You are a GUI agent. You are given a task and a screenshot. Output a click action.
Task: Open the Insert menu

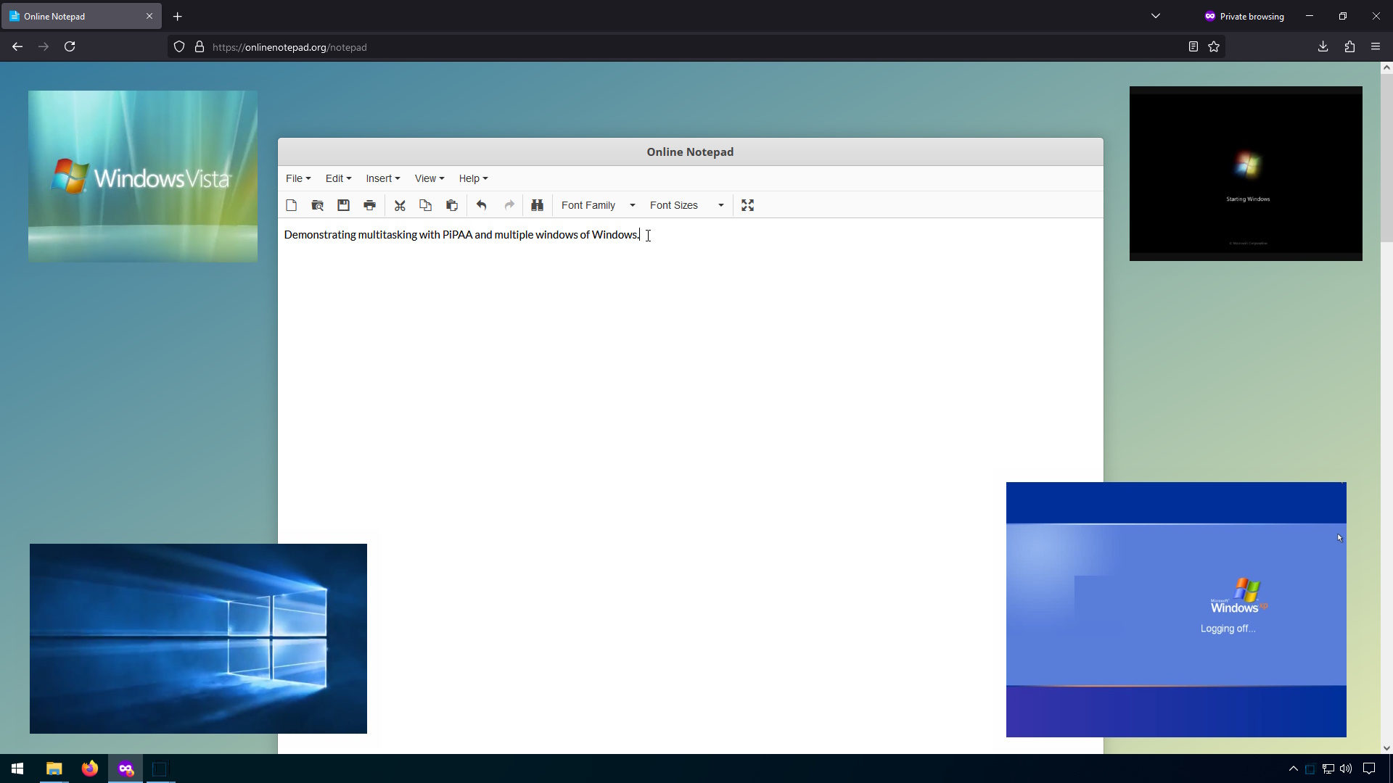[x=382, y=178]
